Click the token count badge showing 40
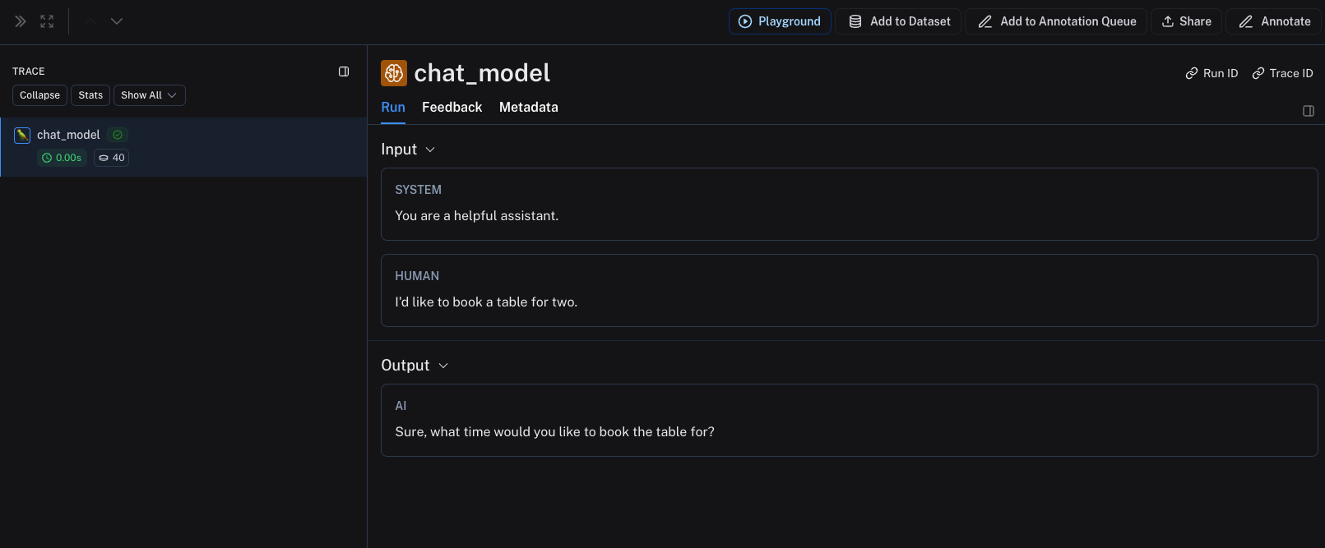This screenshot has width=1325, height=548. pos(112,158)
